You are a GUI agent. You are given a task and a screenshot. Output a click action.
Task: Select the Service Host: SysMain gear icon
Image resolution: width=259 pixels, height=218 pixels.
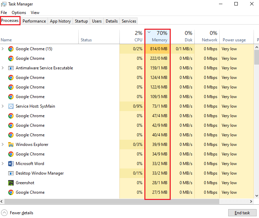(x=11, y=106)
